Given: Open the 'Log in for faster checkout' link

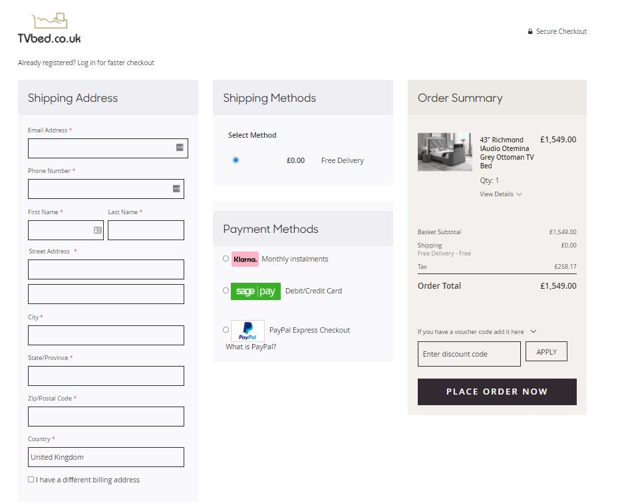Looking at the screenshot, I should click(x=116, y=63).
